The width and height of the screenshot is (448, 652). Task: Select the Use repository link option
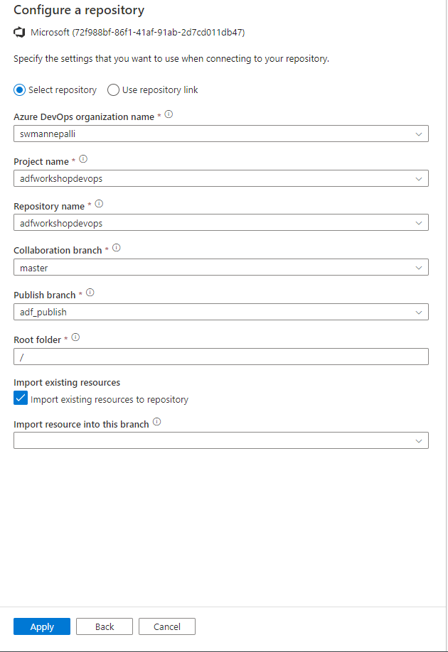tap(113, 89)
